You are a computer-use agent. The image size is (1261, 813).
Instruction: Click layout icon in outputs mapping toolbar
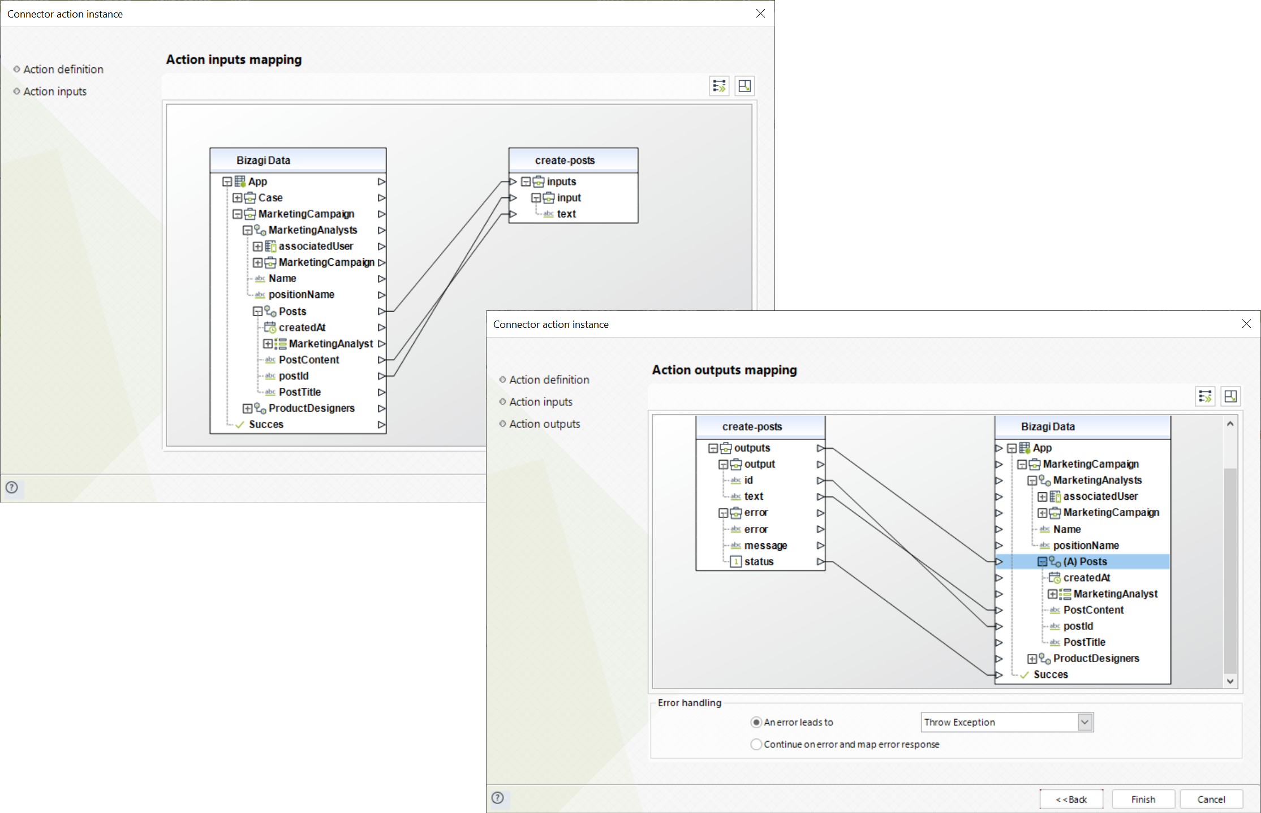point(1230,396)
